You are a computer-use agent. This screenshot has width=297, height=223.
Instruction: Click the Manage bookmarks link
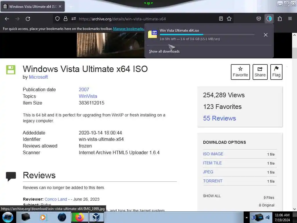128,29
